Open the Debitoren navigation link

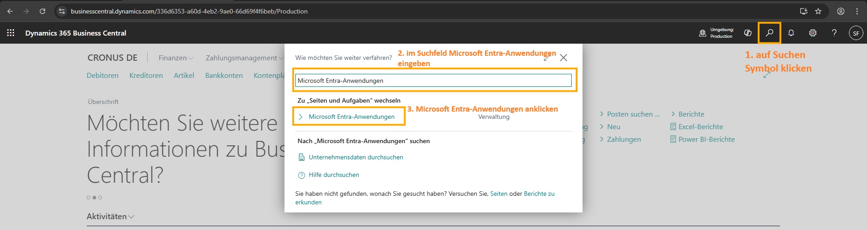103,75
